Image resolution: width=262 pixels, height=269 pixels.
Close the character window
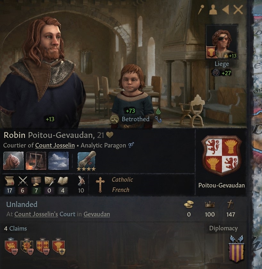click(238, 9)
